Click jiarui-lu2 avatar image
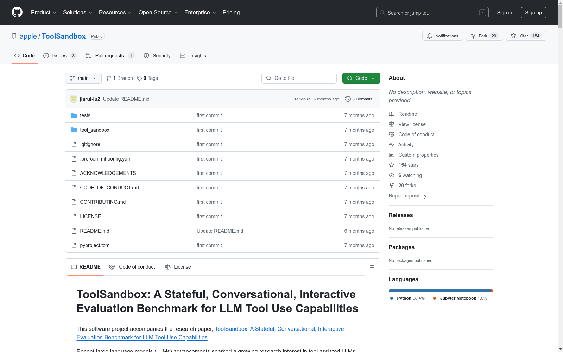 [x=74, y=99]
